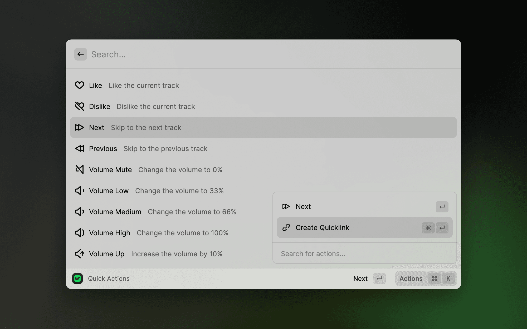The width and height of the screenshot is (527, 329).
Task: Click the Quick Actions label in footer
Action: 109,278
